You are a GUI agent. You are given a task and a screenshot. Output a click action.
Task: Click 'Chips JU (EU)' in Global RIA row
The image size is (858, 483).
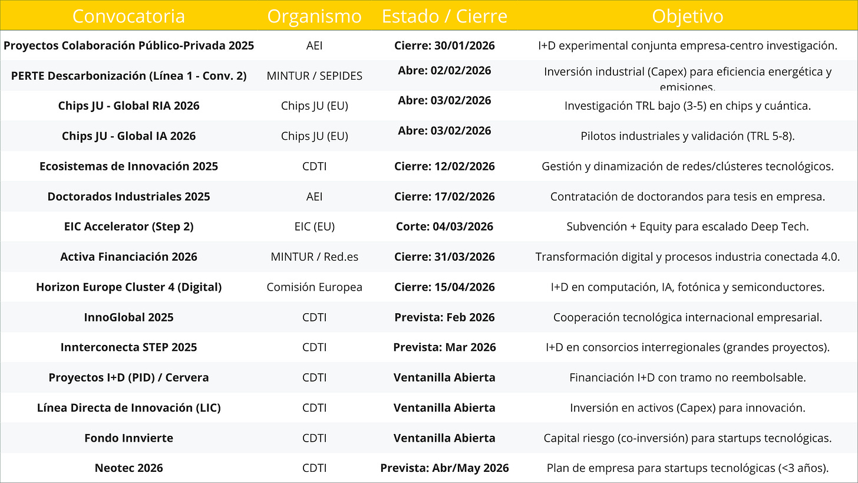(314, 106)
